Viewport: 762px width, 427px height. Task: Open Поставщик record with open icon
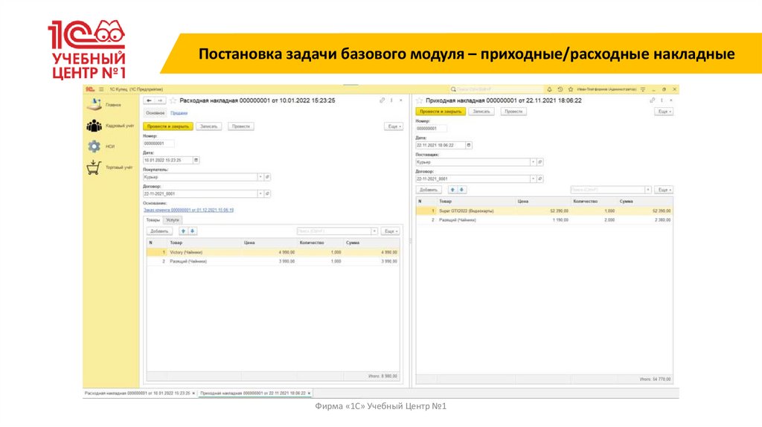point(540,161)
